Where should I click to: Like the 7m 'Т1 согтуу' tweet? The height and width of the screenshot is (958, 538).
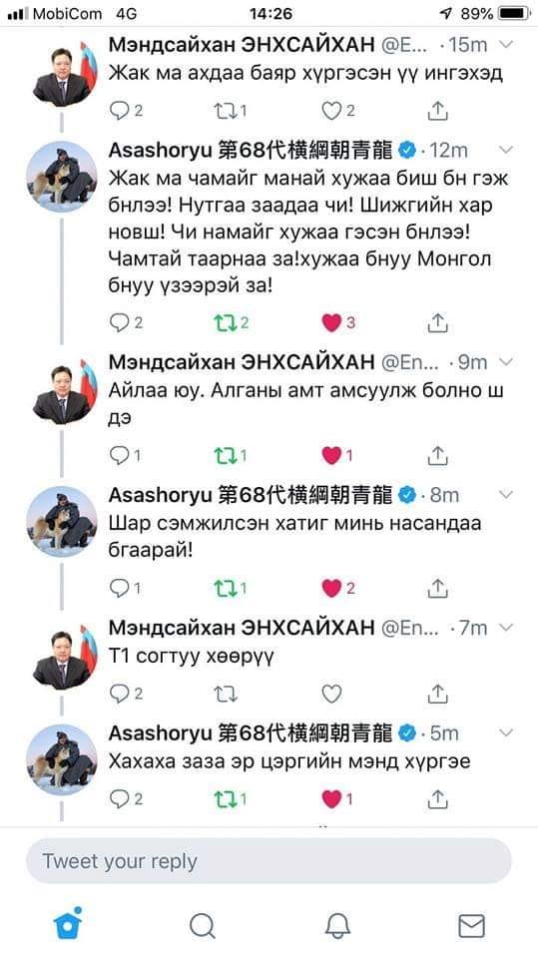point(331,694)
